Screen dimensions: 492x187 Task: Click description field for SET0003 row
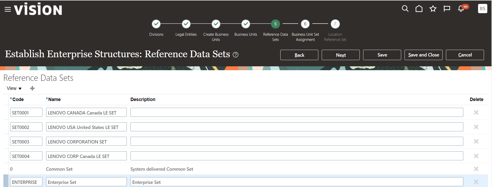(297, 141)
